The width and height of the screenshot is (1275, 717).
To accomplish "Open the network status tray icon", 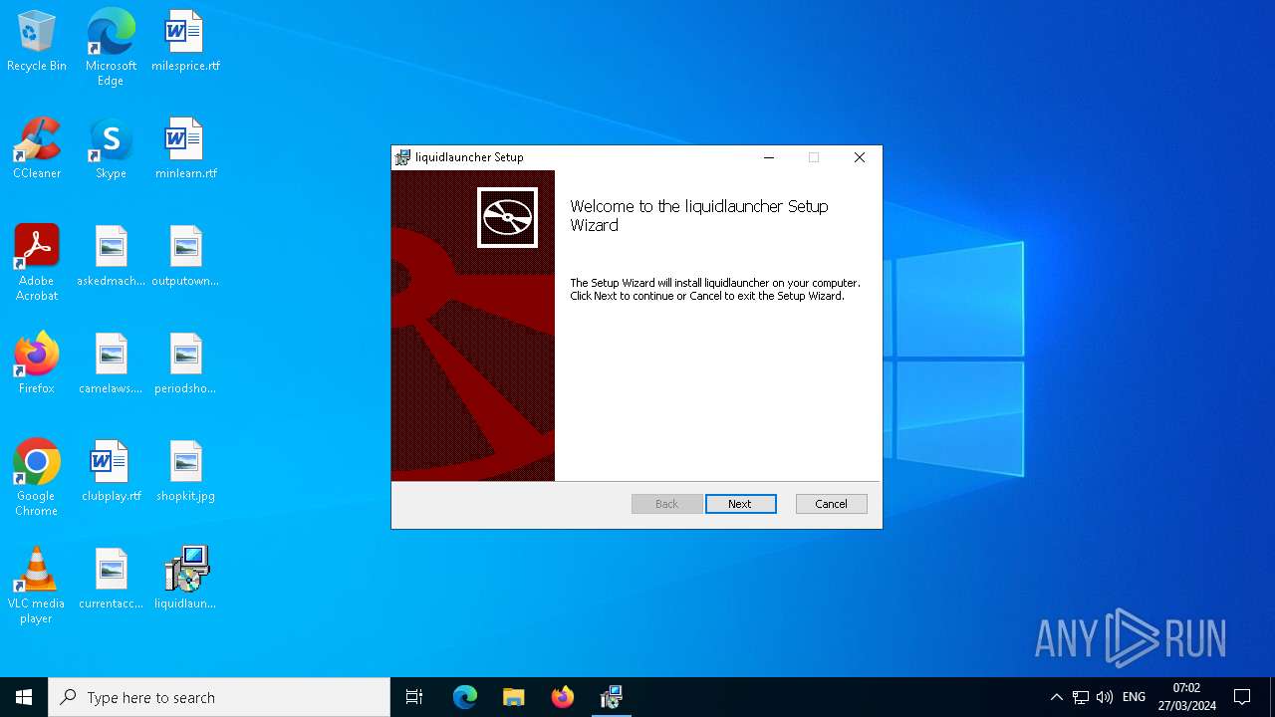I will 1081,697.
